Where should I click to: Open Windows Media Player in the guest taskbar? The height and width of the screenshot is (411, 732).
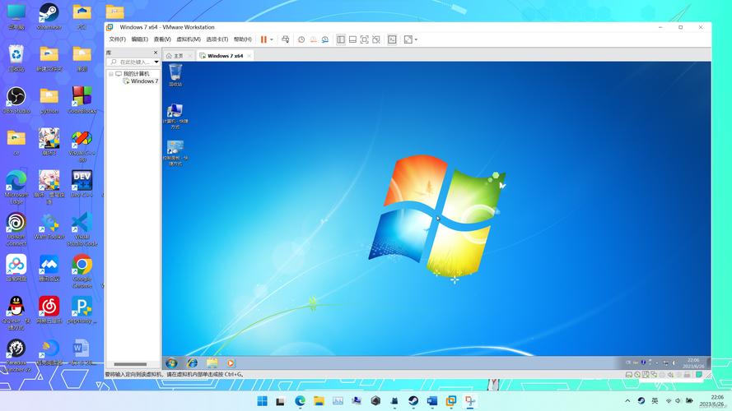[x=231, y=363]
